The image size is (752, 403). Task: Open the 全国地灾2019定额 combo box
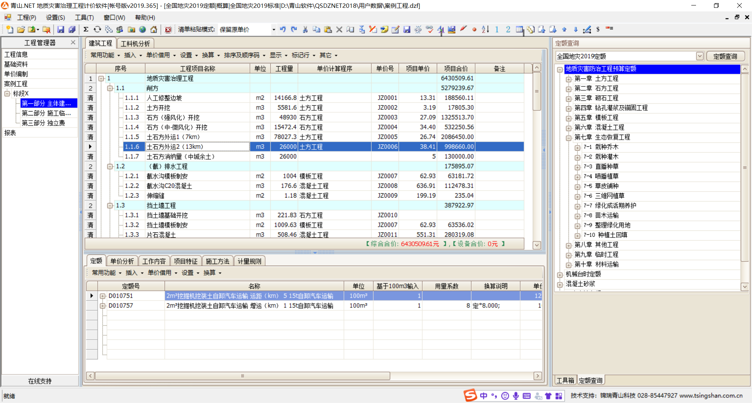point(700,56)
